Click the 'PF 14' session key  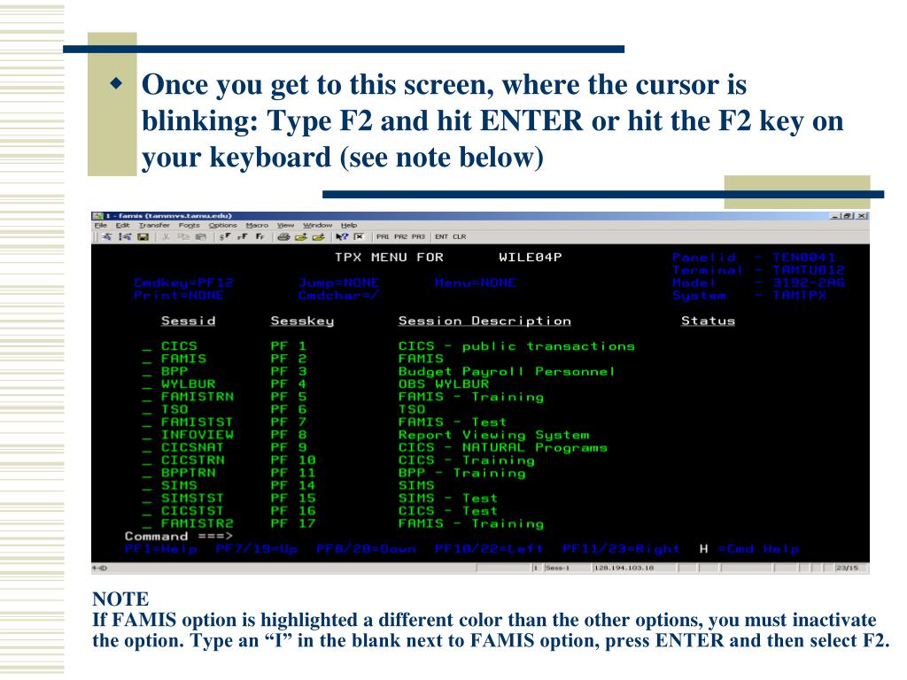[293, 486]
